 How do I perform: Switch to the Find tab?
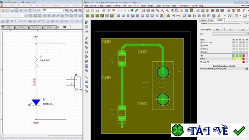click(x=212, y=20)
